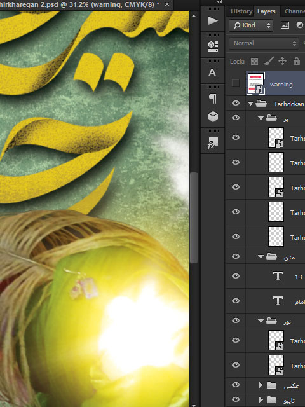Hide the تابو group

[x=236, y=399]
